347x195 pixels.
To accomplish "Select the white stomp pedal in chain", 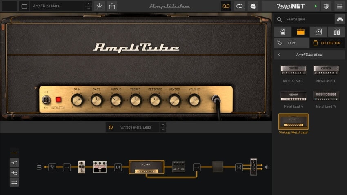I will (x=81, y=167).
